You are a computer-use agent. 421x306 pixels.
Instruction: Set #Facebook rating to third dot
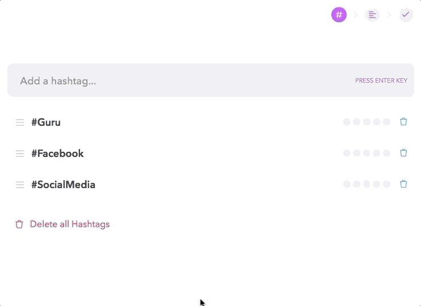pyautogui.click(x=367, y=153)
